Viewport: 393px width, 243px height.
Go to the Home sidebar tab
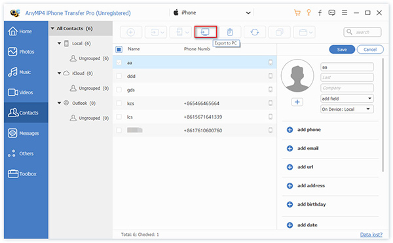coord(26,31)
